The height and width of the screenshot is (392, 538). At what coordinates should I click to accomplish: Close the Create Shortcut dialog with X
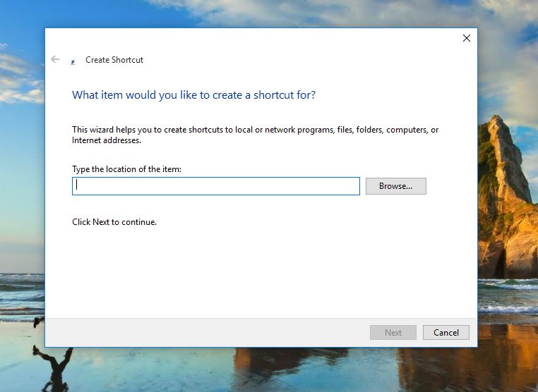click(466, 38)
